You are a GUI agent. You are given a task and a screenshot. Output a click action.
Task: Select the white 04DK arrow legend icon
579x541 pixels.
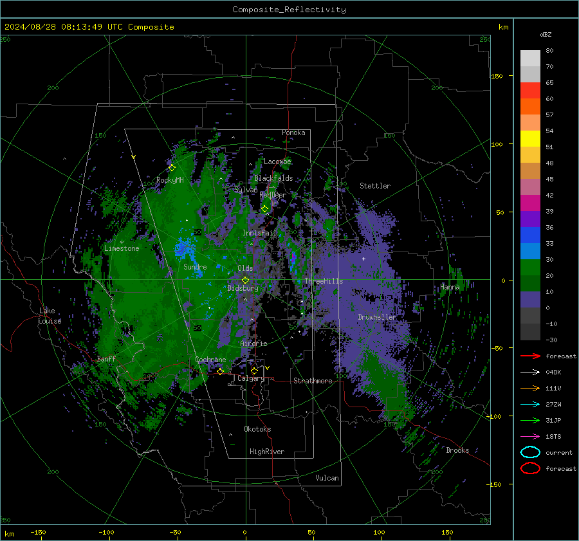click(x=530, y=372)
